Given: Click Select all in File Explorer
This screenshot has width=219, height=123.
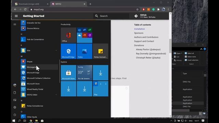Looking at the screenshot, I should pyautogui.click(x=189, y=53).
